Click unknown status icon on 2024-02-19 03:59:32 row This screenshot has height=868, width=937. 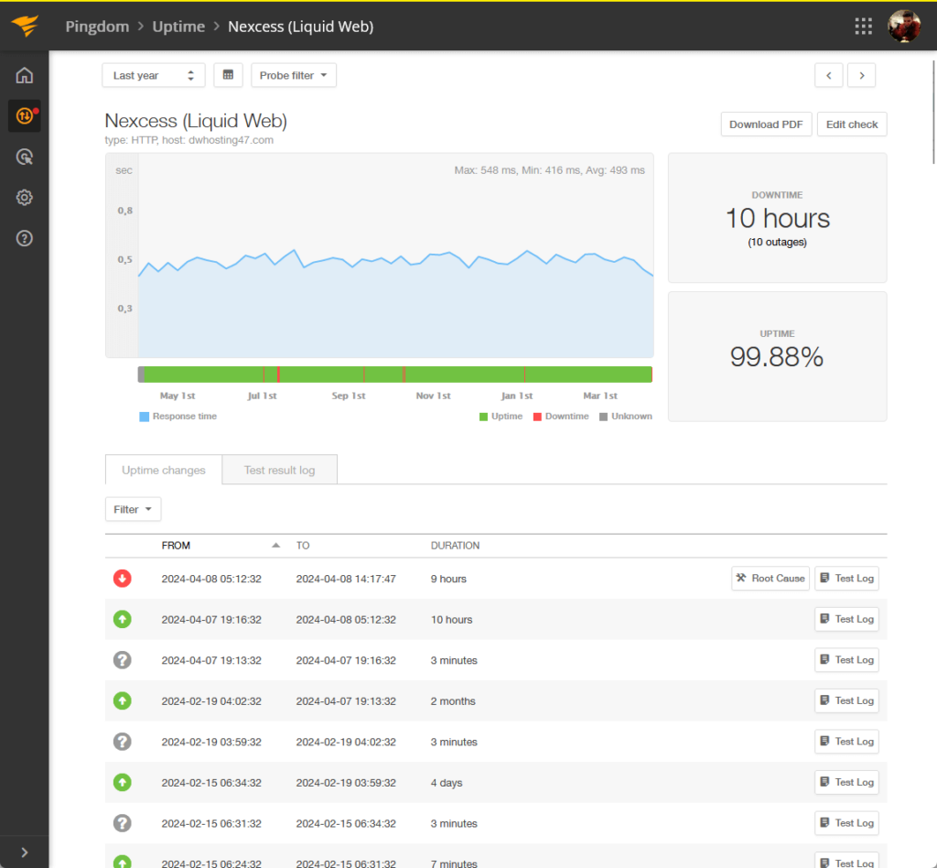coord(123,742)
